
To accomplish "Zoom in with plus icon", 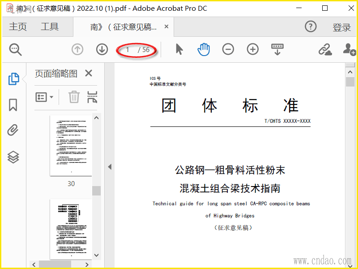I will (x=253, y=49).
